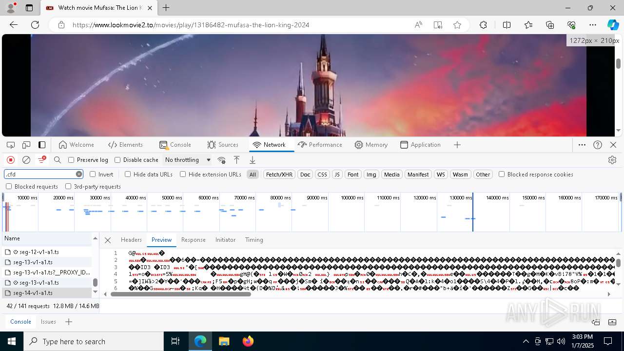Switch to the Console tab
The height and width of the screenshot is (351, 624).
tap(175, 145)
